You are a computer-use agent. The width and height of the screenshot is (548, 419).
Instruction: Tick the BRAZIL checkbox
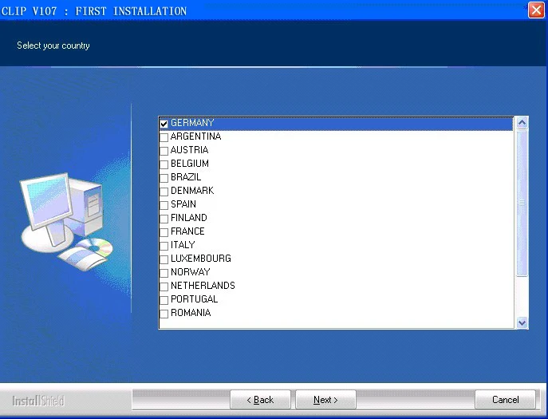pyautogui.click(x=164, y=178)
